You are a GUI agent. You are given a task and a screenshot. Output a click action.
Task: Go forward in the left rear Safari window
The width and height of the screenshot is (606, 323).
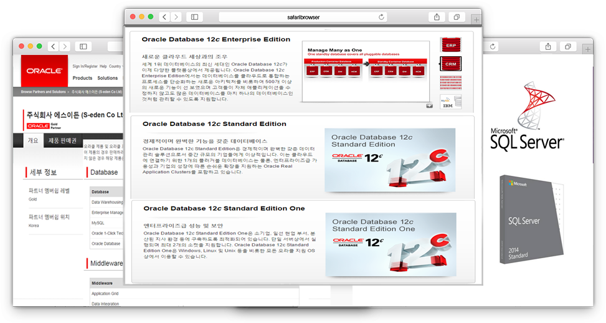(x=65, y=46)
